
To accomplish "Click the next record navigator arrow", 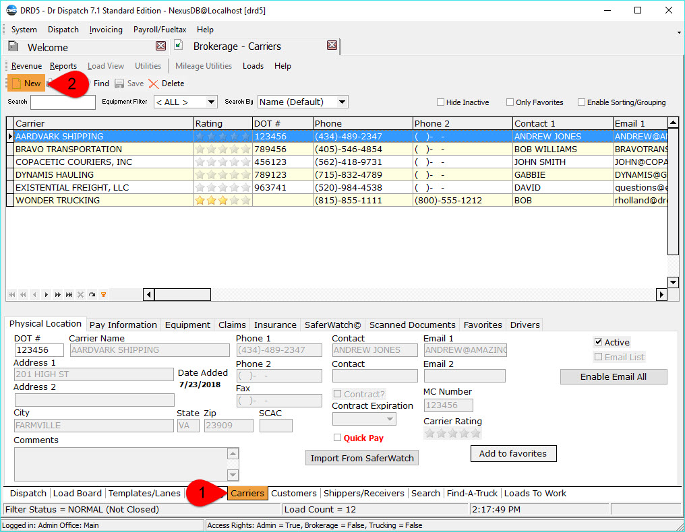I will pyautogui.click(x=46, y=294).
